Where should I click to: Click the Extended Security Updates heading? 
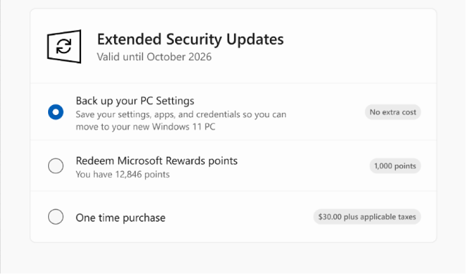190,39
